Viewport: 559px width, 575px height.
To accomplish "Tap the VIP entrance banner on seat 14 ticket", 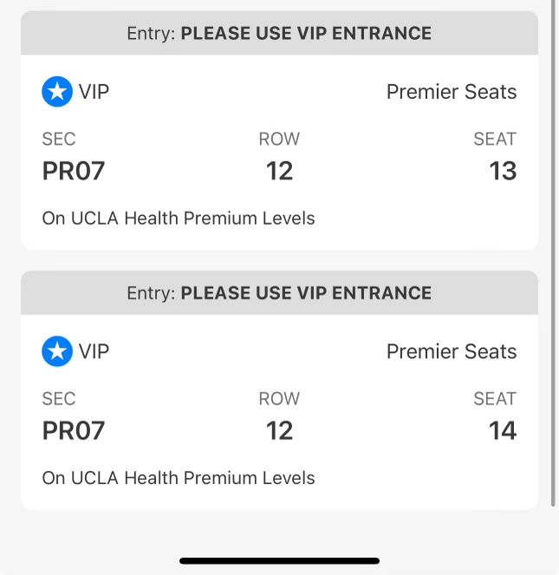I will 279,293.
